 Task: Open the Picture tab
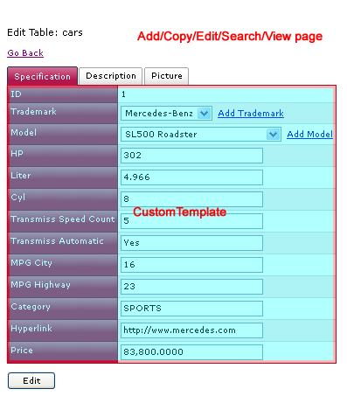click(167, 76)
